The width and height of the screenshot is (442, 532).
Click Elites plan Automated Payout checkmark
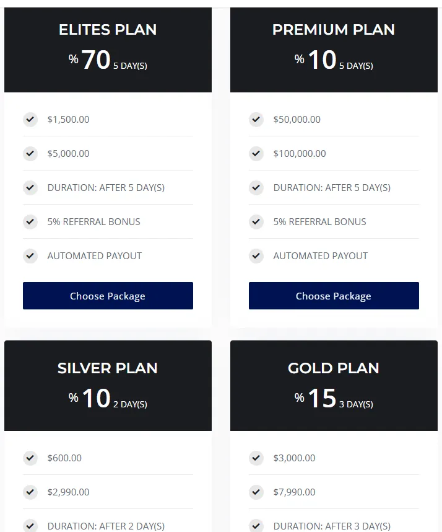tap(30, 255)
